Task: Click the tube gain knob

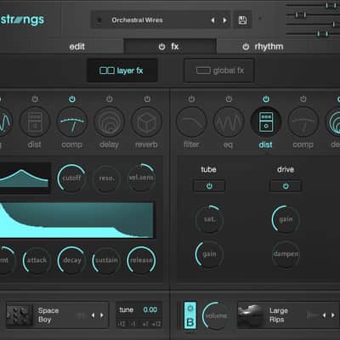Action: click(209, 254)
